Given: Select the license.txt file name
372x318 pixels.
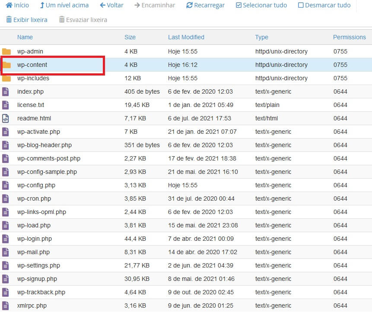Looking at the screenshot, I should point(31,105).
